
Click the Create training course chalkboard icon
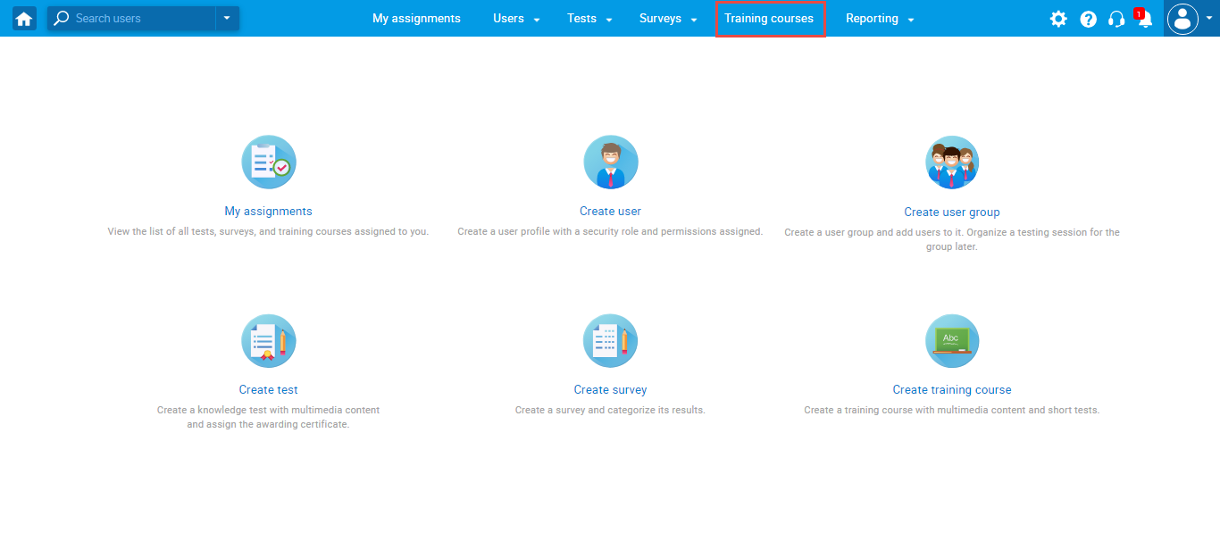pyautogui.click(x=952, y=341)
